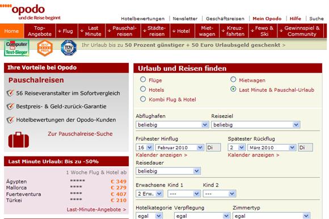Click the 50 Prozent günstiger promo banner

tap(183, 45)
